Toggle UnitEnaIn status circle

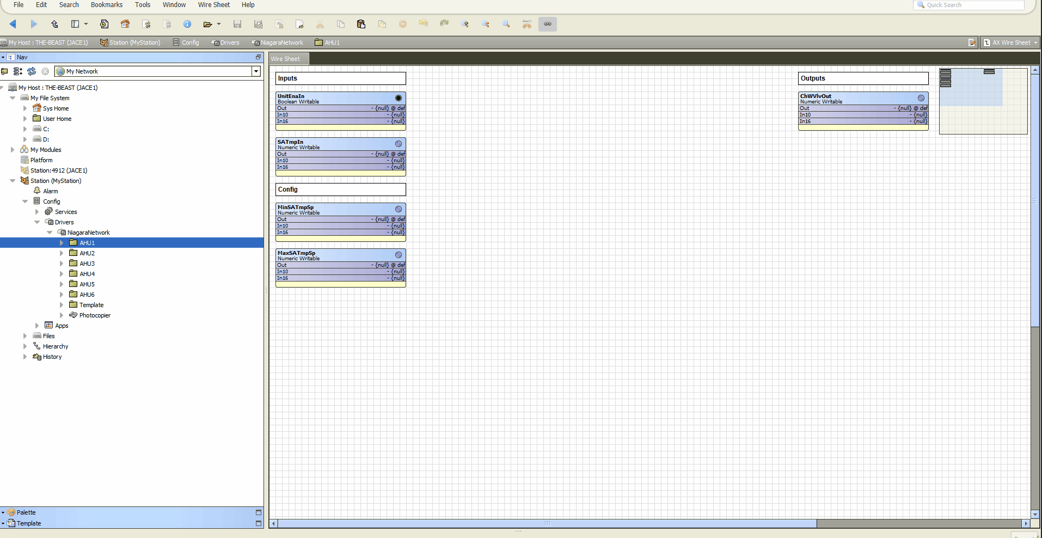click(x=399, y=98)
